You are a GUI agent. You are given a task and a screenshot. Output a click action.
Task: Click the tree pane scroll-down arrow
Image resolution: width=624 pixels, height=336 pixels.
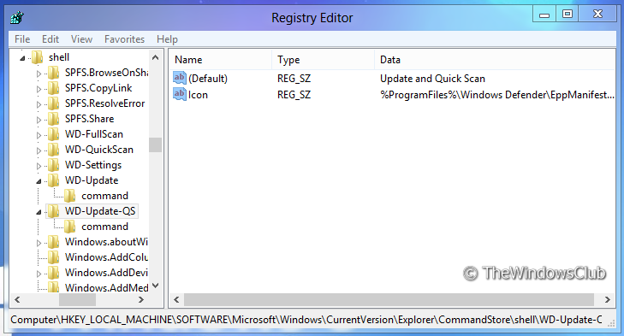click(156, 286)
